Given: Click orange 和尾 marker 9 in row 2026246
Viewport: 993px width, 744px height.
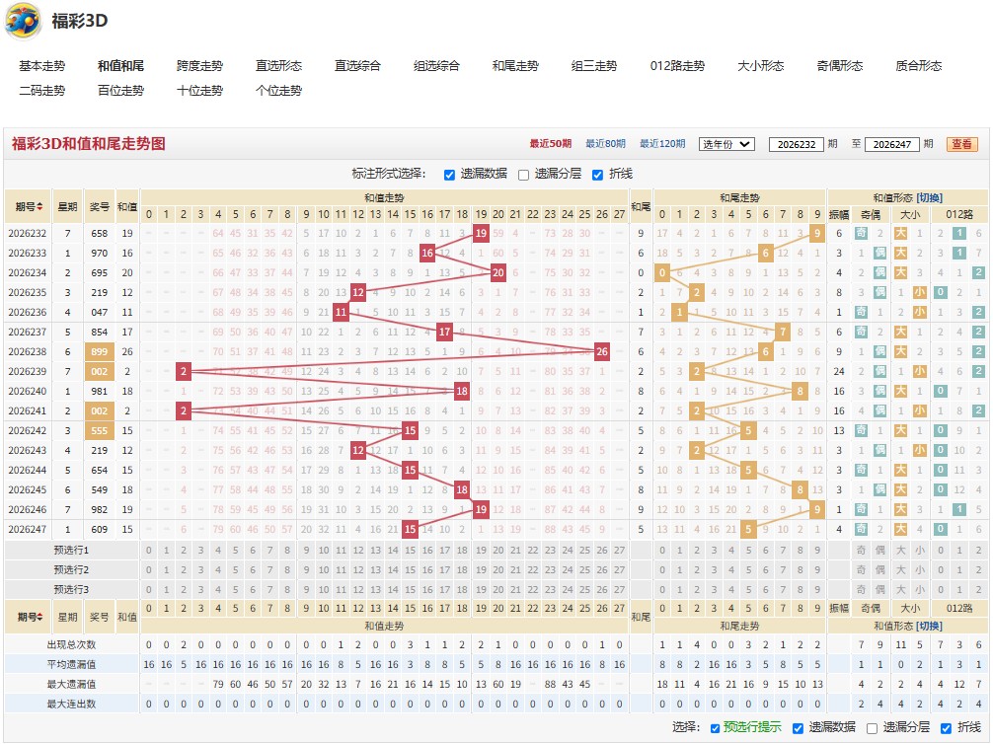Looking at the screenshot, I should coord(817,509).
